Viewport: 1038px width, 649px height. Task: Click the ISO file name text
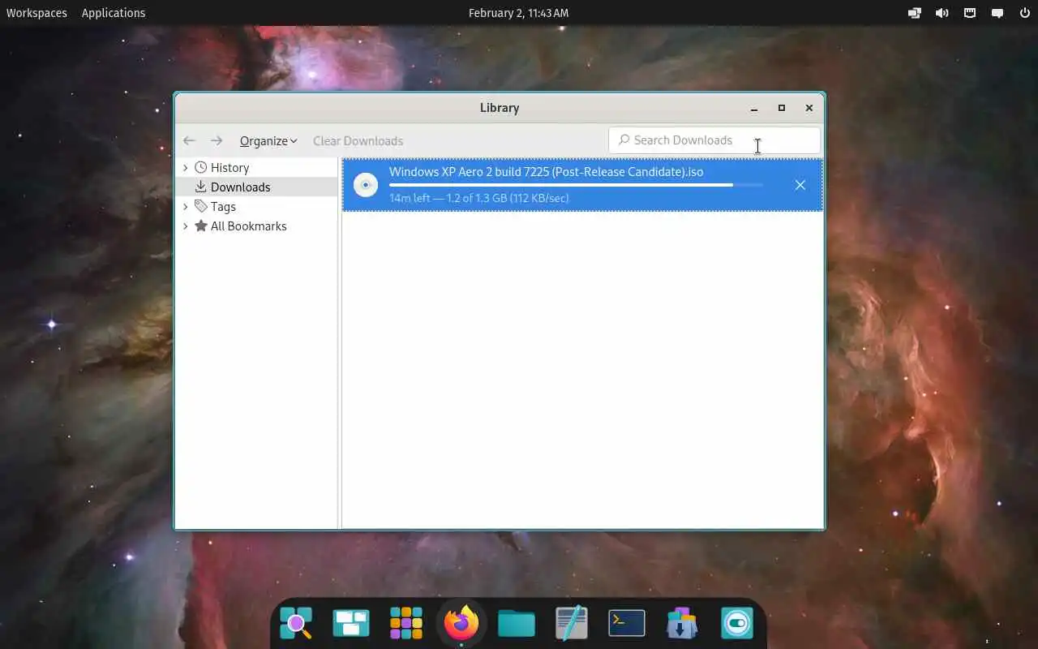(546, 172)
